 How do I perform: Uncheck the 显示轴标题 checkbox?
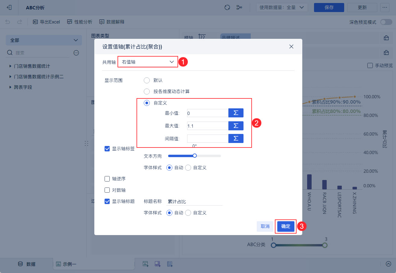pos(107,201)
